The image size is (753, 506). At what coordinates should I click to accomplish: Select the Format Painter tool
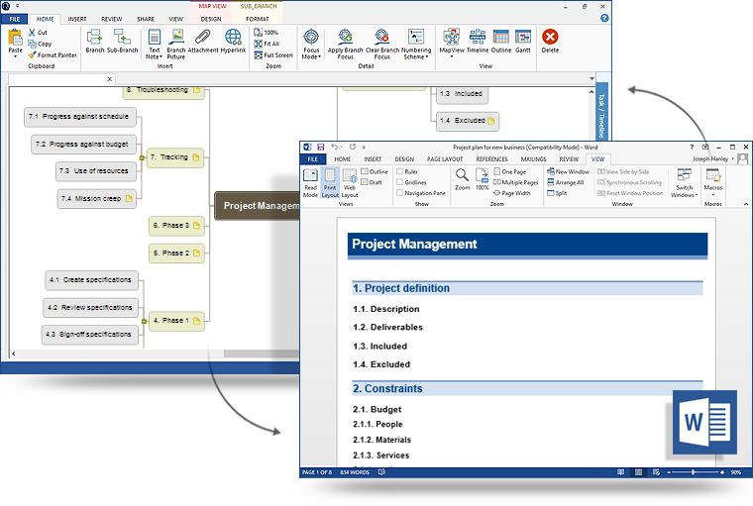pos(53,55)
